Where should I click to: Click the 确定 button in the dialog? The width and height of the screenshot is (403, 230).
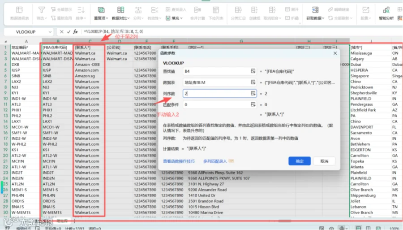coord(300,161)
